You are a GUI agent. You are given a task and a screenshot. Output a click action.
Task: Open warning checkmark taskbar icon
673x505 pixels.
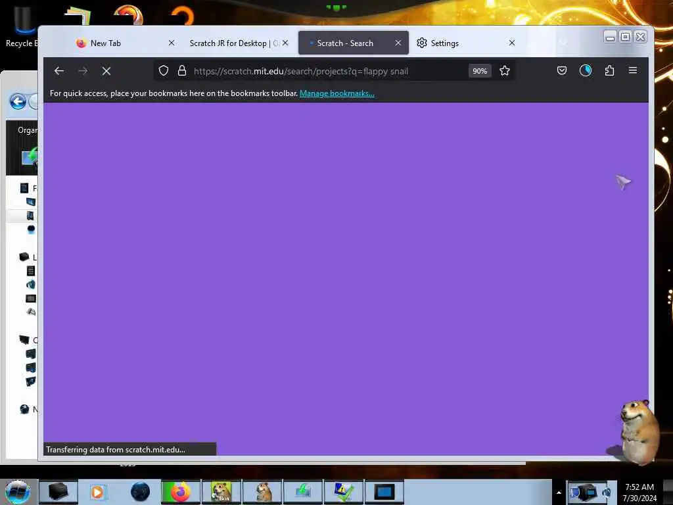pyautogui.click(x=344, y=492)
